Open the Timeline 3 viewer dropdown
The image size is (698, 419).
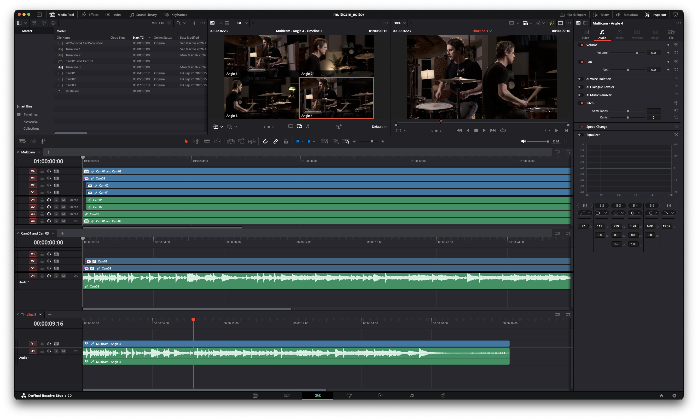(491, 31)
